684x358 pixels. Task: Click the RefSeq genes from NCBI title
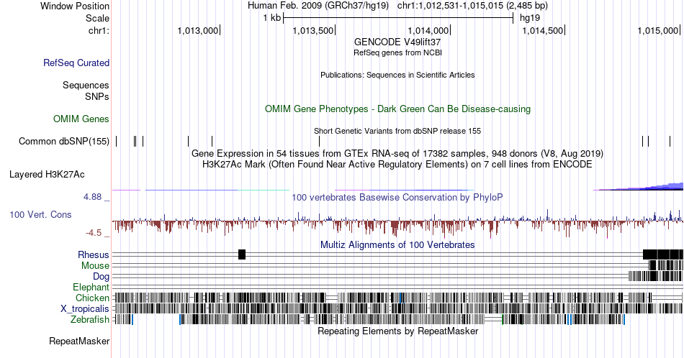pos(397,52)
